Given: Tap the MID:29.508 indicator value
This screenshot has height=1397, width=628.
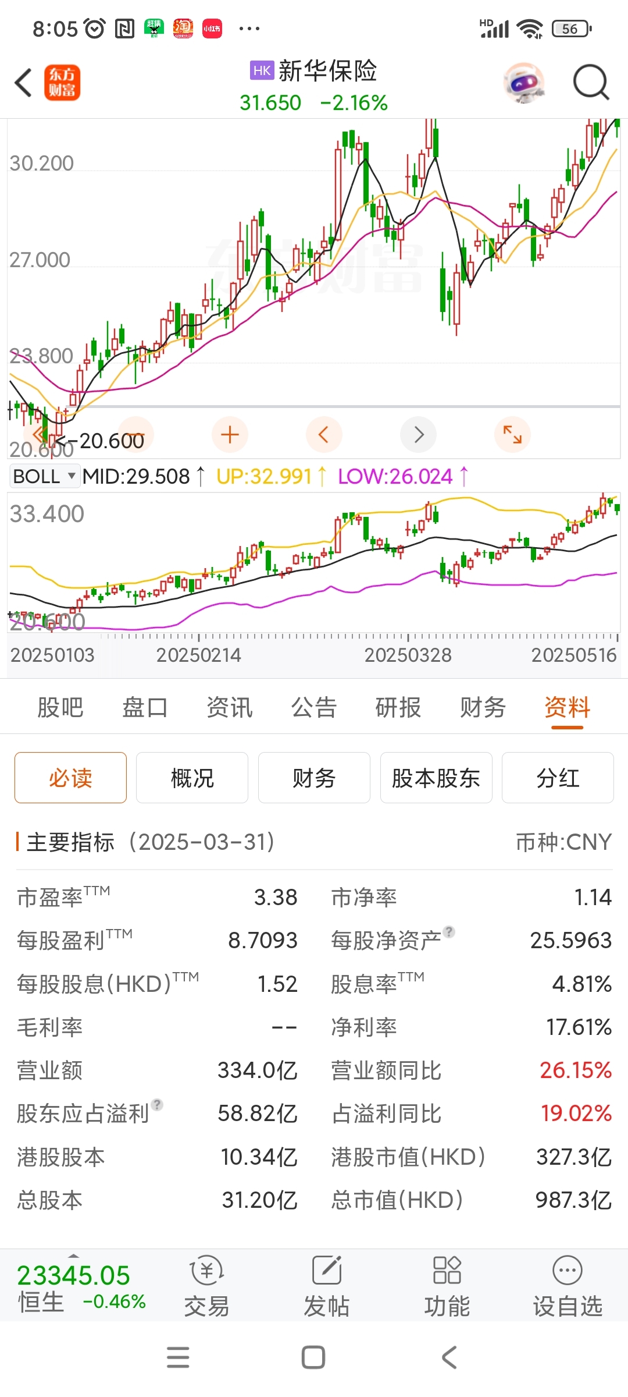Looking at the screenshot, I should [x=143, y=476].
